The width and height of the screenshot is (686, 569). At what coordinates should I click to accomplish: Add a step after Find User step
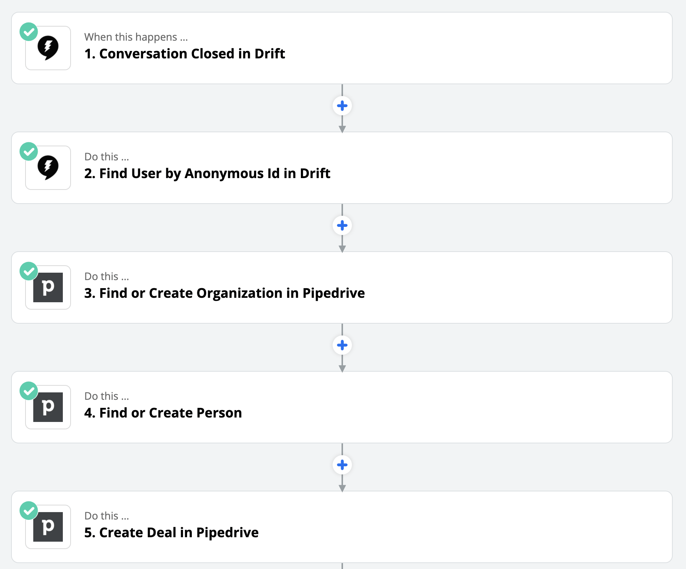[x=342, y=225]
